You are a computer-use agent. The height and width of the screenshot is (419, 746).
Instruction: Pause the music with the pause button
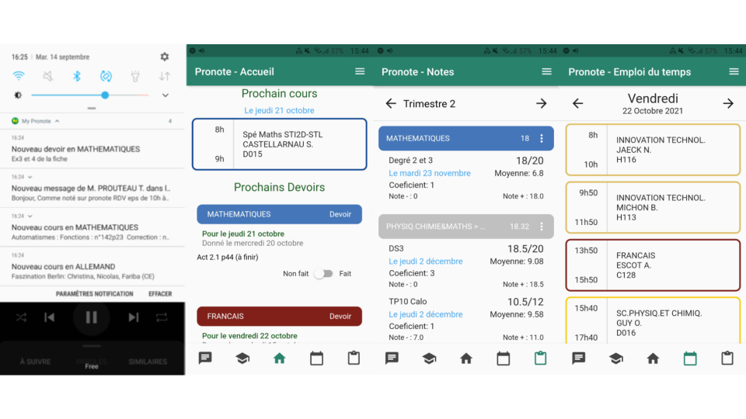[92, 317]
